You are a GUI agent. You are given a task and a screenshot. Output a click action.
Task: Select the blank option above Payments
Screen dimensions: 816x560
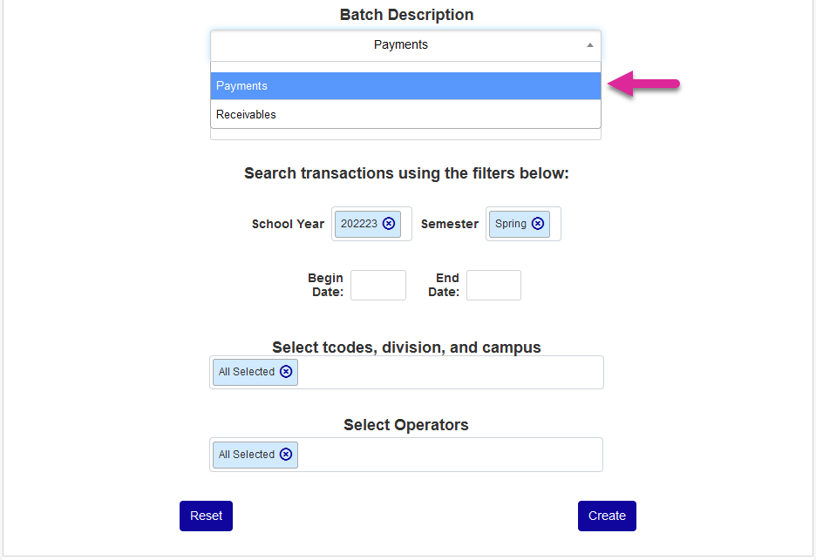click(405, 67)
